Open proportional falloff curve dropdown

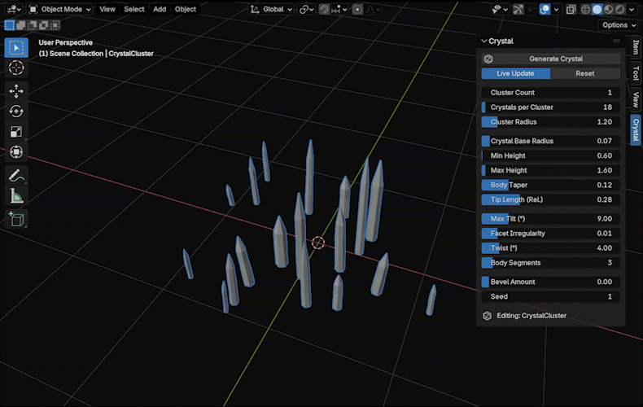[373, 9]
